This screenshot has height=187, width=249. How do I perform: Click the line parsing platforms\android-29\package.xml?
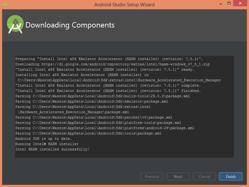(x=105, y=128)
